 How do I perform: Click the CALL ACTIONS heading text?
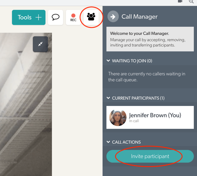pyautogui.click(x=126, y=142)
